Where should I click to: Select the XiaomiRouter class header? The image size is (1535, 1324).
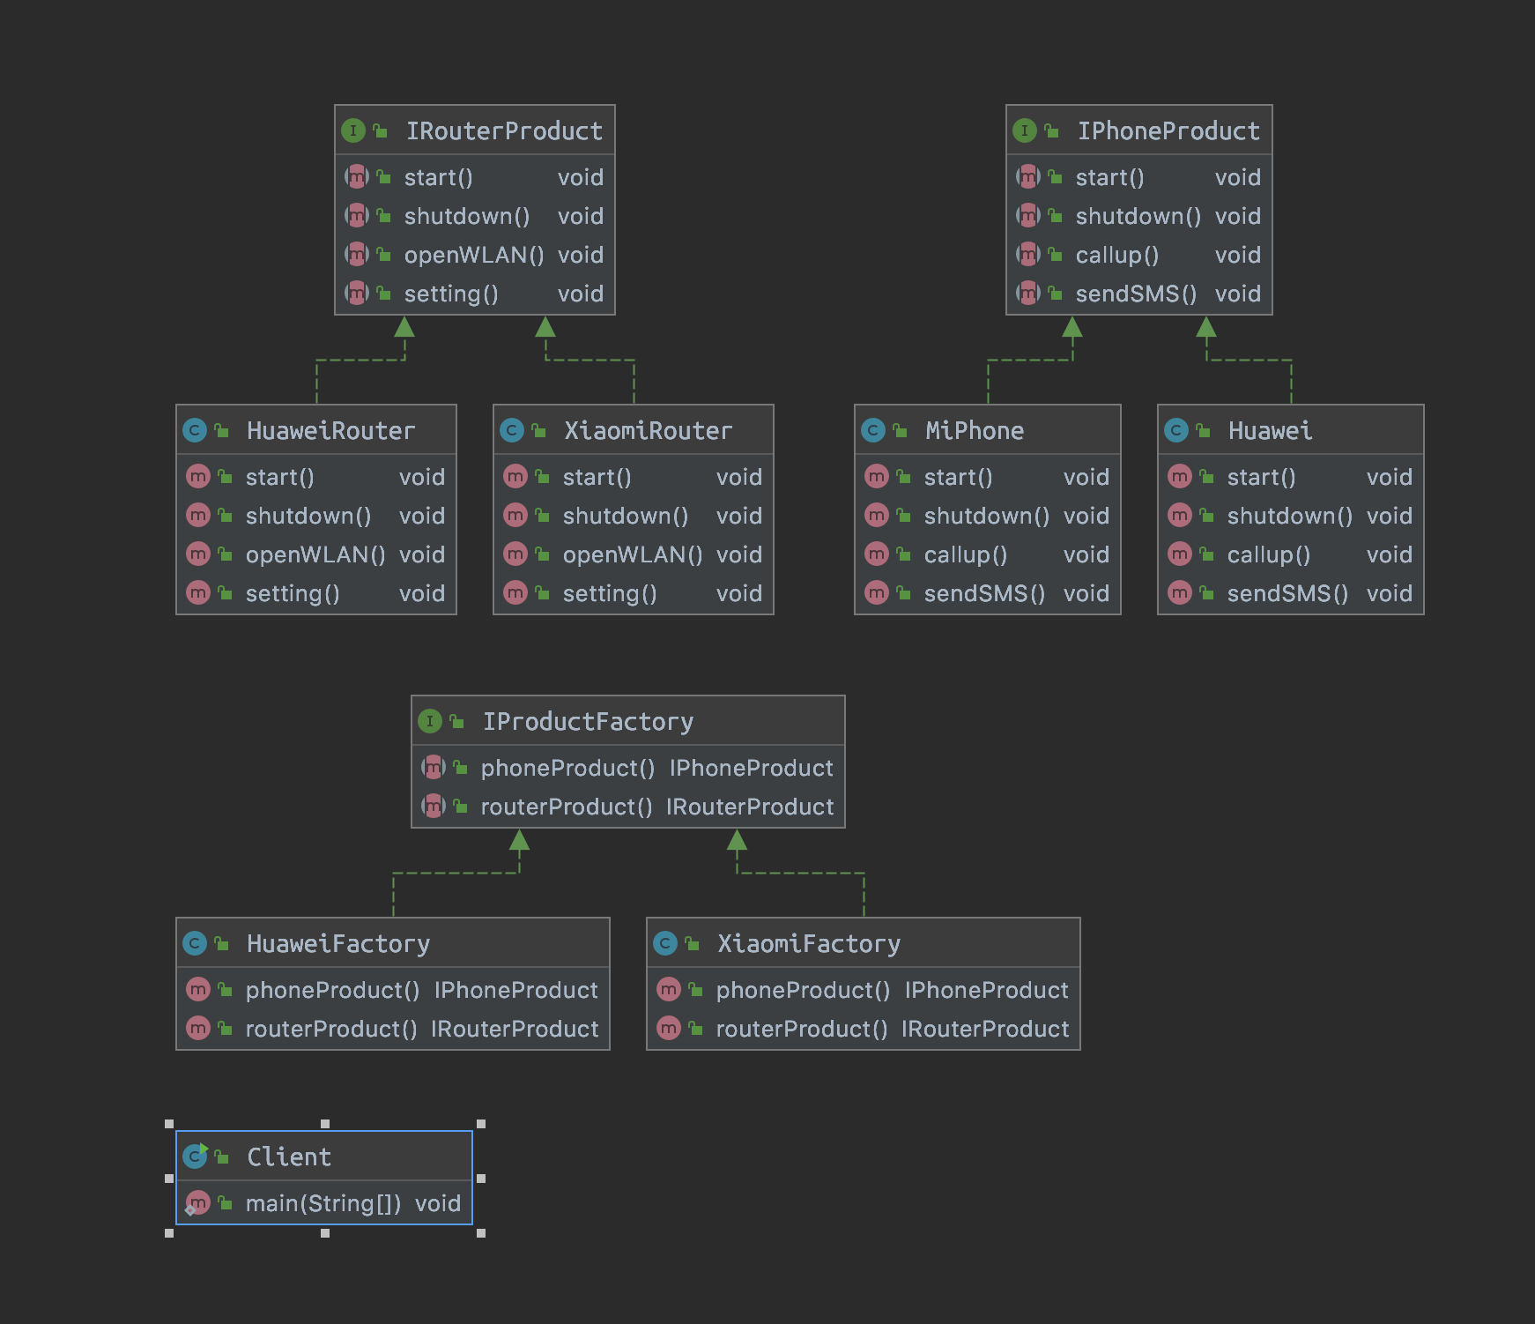(x=648, y=430)
